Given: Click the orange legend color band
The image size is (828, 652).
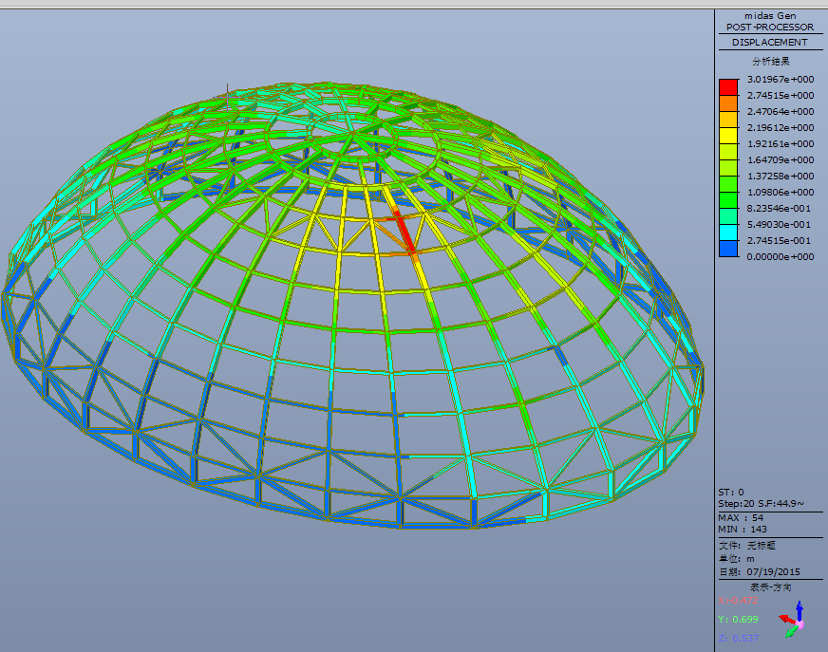Looking at the screenshot, I should click(x=728, y=103).
